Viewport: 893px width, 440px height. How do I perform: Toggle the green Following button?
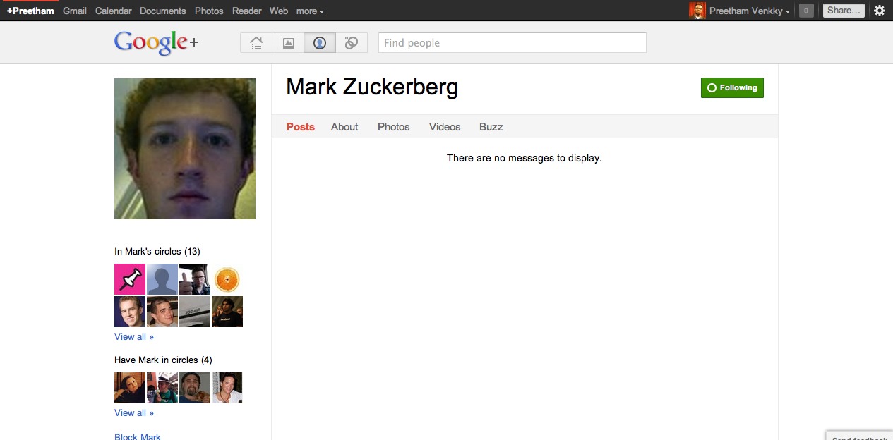[x=732, y=87]
